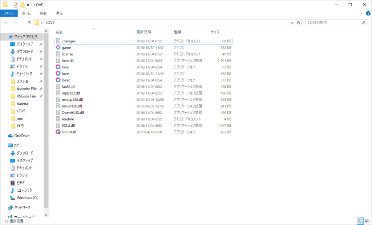
Task: Click the folder icon in address bar
Action: click(x=37, y=22)
